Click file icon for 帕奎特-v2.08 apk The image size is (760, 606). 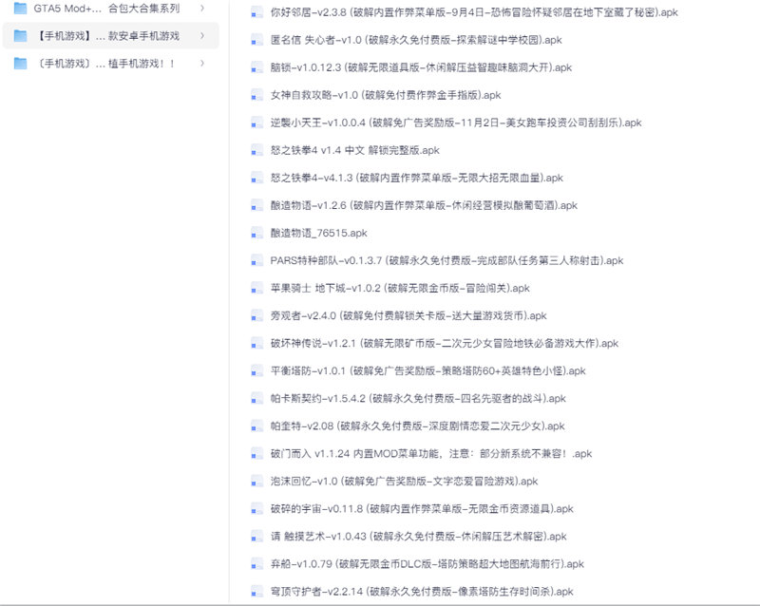(256, 426)
